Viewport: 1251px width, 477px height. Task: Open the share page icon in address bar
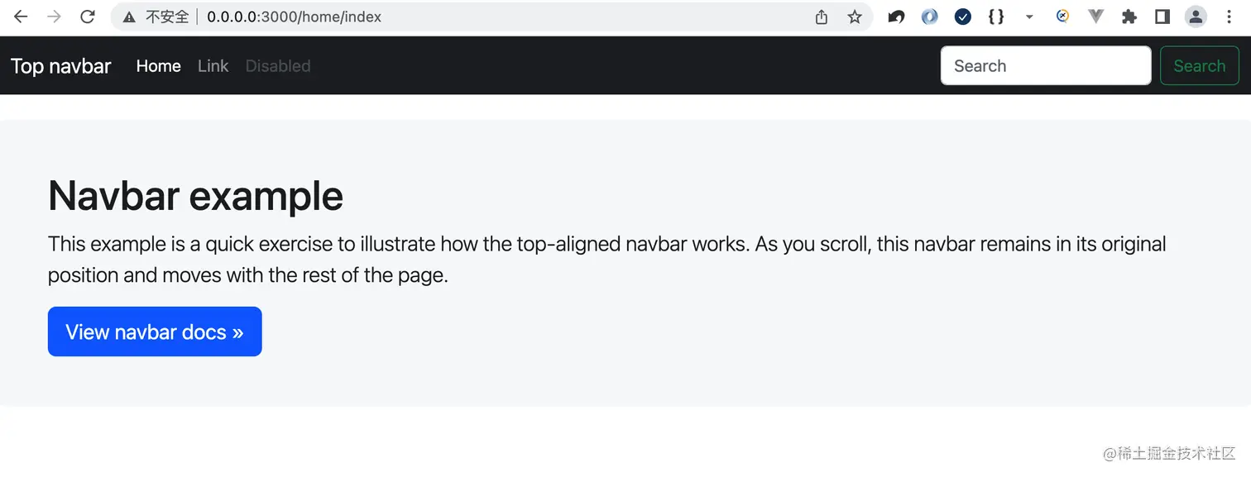pos(821,17)
